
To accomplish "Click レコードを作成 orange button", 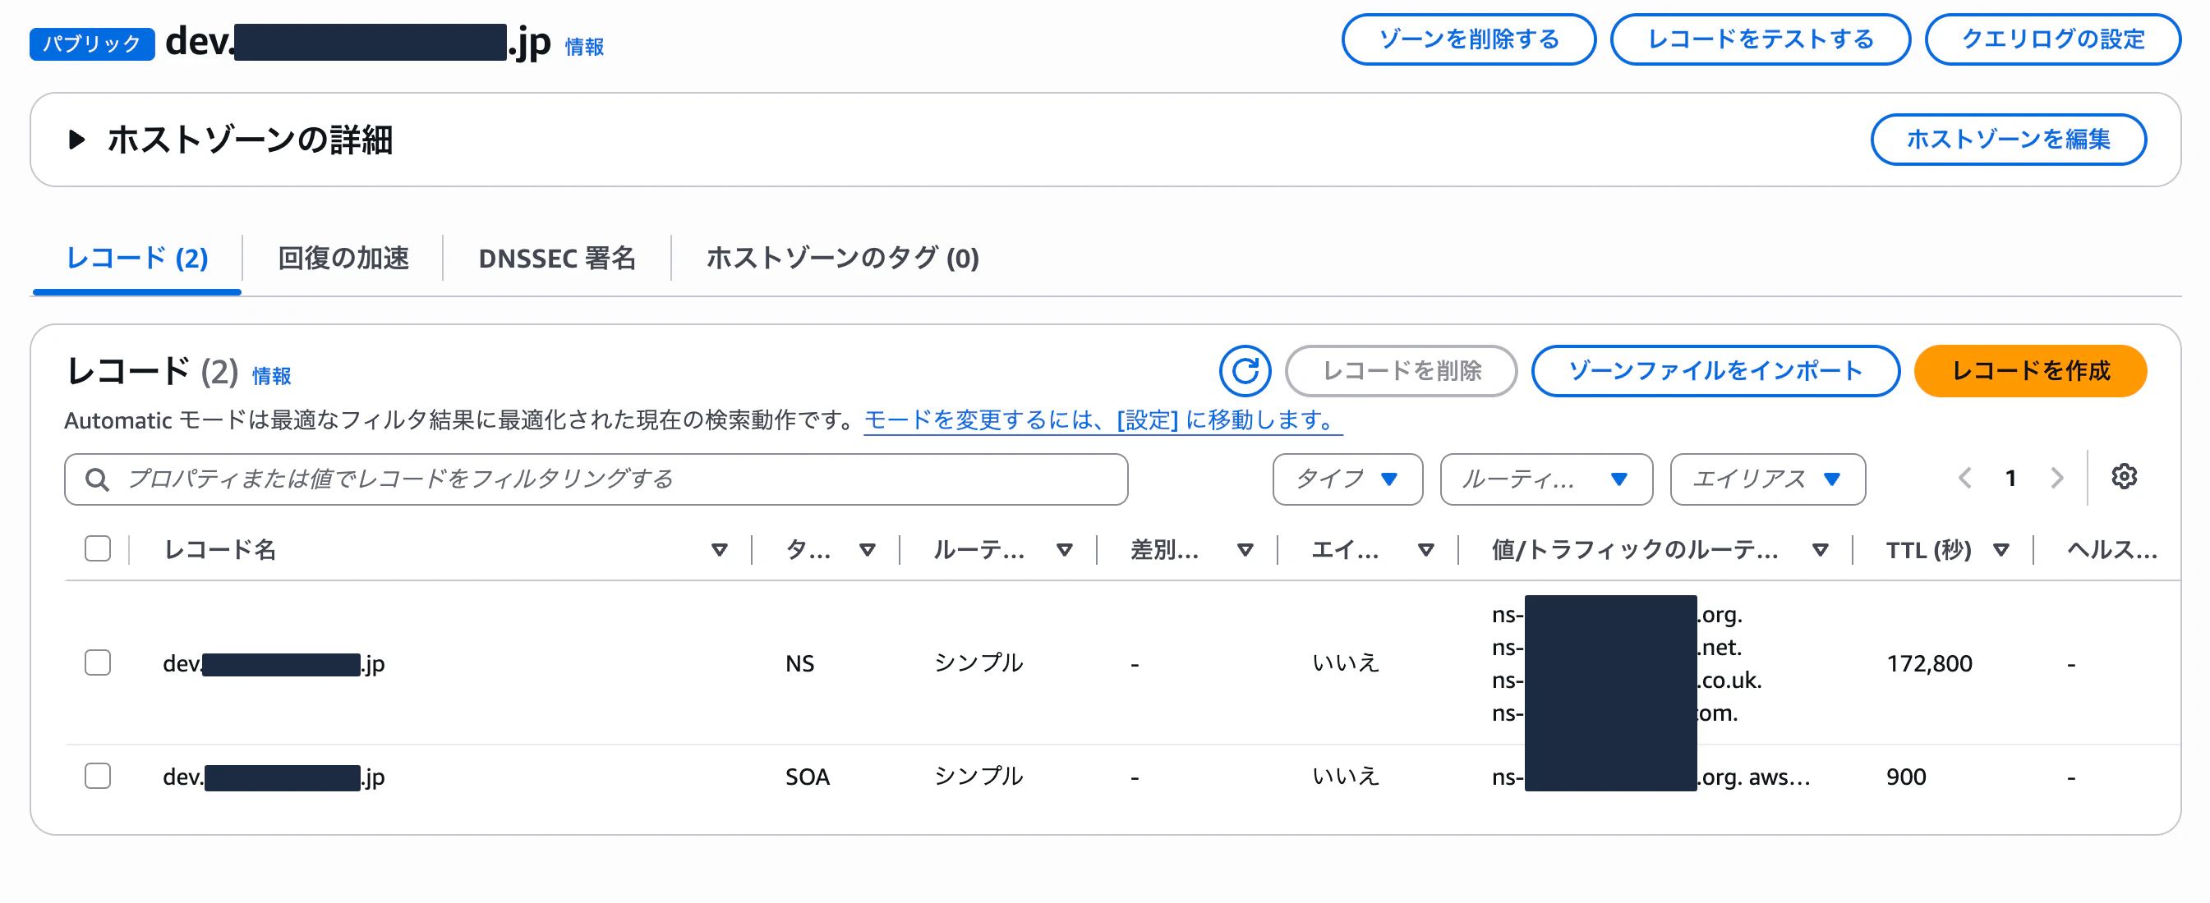I will (x=2031, y=370).
